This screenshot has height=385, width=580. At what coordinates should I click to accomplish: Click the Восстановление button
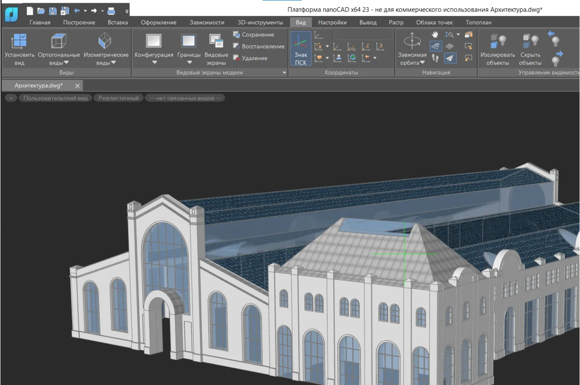click(259, 46)
